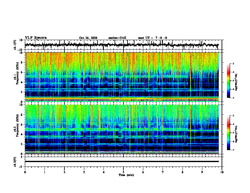Click the ch.2 spectrogram heatmap panel
The image size is (250, 193).
[x=122, y=129]
